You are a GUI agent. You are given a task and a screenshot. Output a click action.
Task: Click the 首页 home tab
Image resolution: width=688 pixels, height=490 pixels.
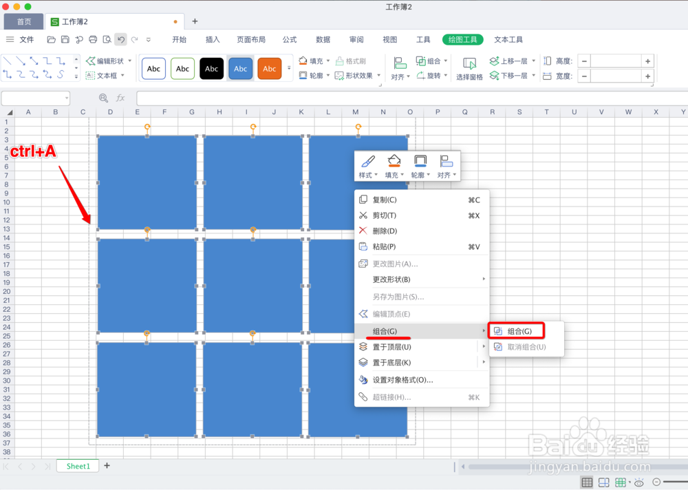click(x=23, y=21)
